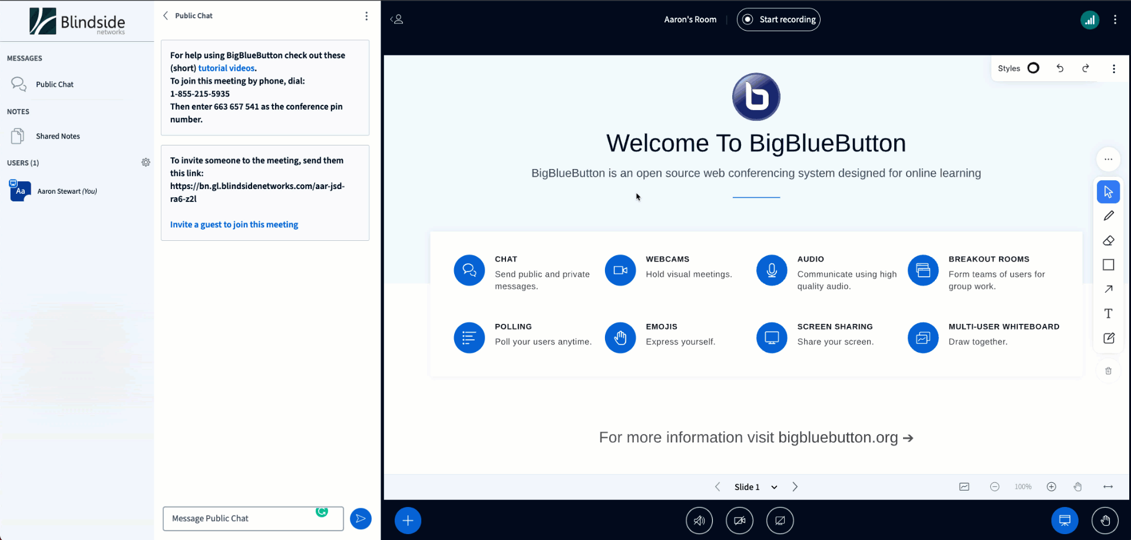Viewport: 1131px width, 540px height.
Task: Go to previous slide
Action: [x=717, y=487]
